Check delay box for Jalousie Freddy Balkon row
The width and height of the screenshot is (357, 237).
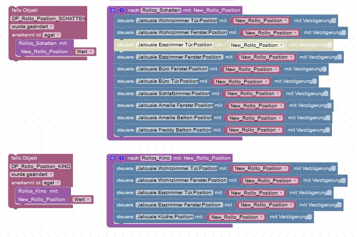327,130
